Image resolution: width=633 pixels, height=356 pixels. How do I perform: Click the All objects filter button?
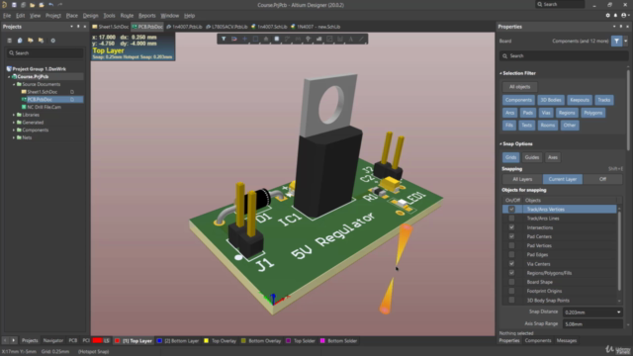click(x=519, y=87)
